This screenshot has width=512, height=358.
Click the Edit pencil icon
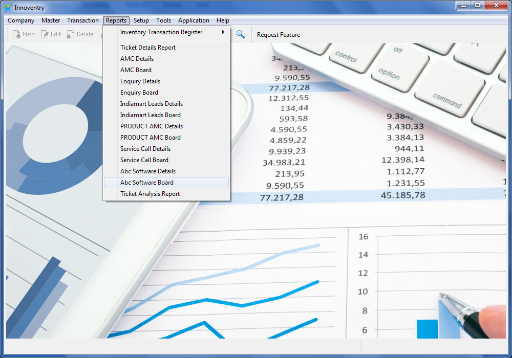(45, 34)
